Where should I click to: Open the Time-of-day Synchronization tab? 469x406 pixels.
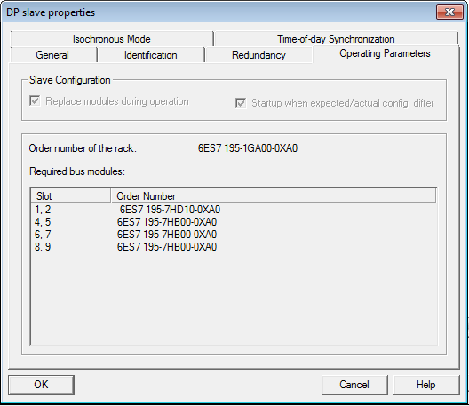(336, 39)
